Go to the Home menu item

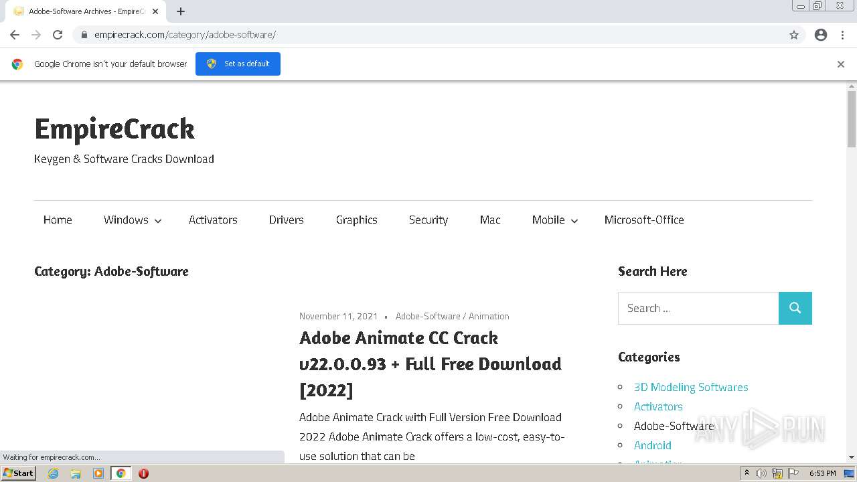[x=58, y=220]
